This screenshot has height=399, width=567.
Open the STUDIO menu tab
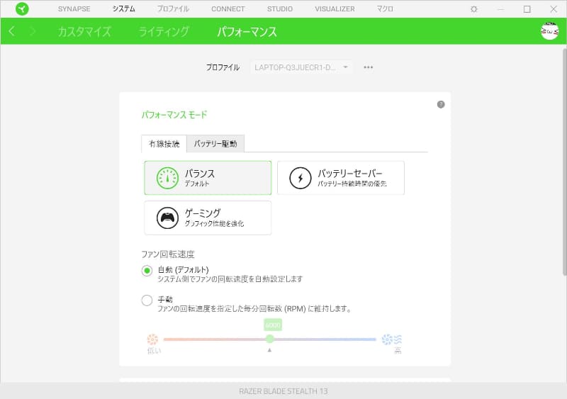pyautogui.click(x=280, y=9)
